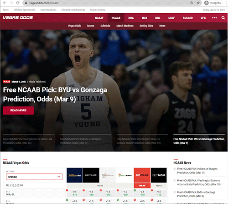Click the Vegas Odds logo
This screenshot has width=228, height=204.
18,18
